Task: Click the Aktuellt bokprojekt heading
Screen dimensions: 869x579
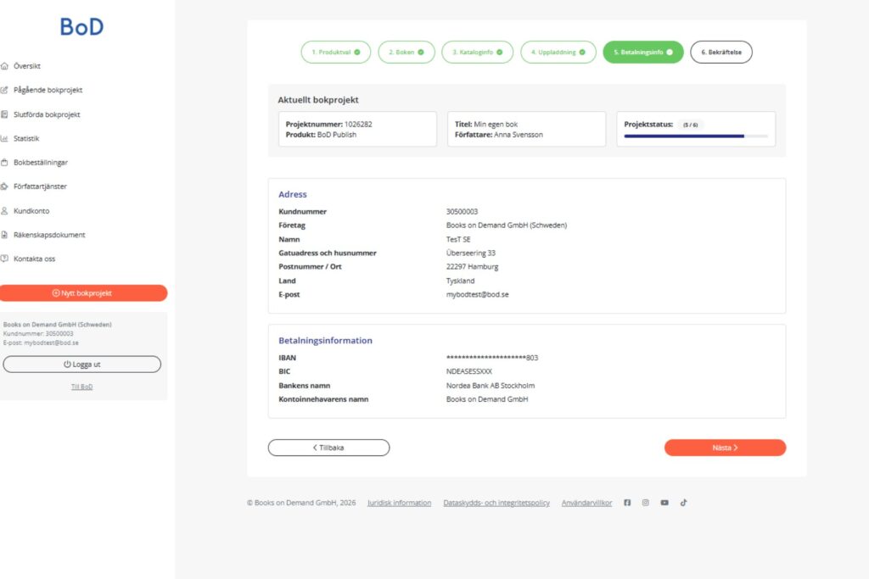Action: pyautogui.click(x=318, y=100)
